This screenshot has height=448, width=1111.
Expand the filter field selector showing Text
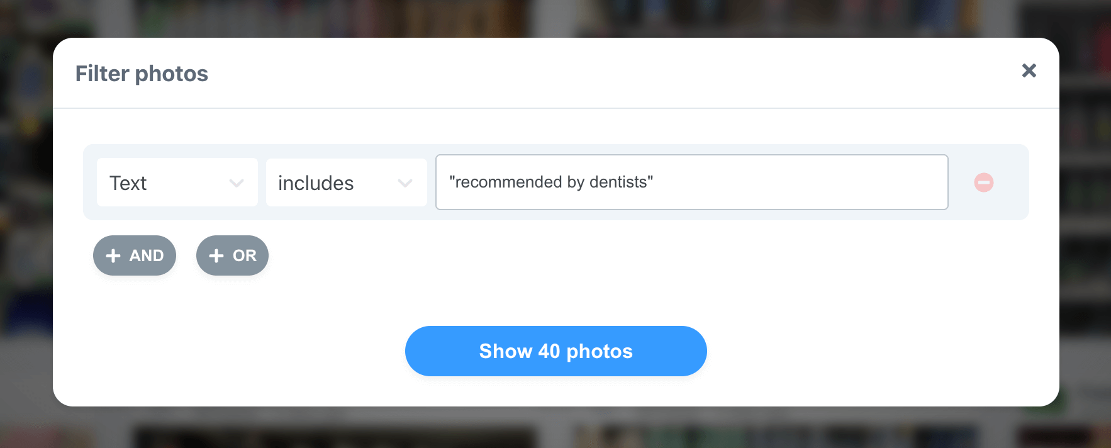[x=177, y=182]
